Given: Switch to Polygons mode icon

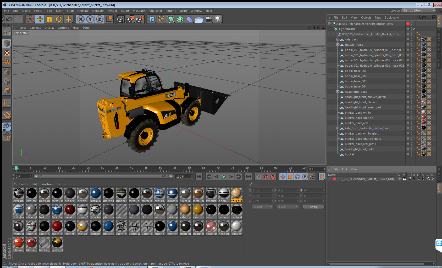Looking at the screenshot, I should point(7,91).
